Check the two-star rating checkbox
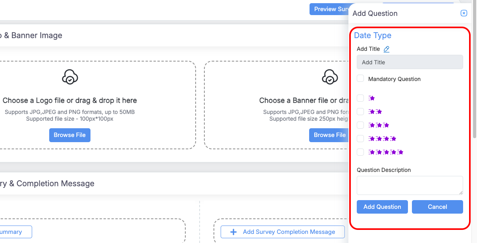This screenshot has height=243, width=477. tap(360, 112)
